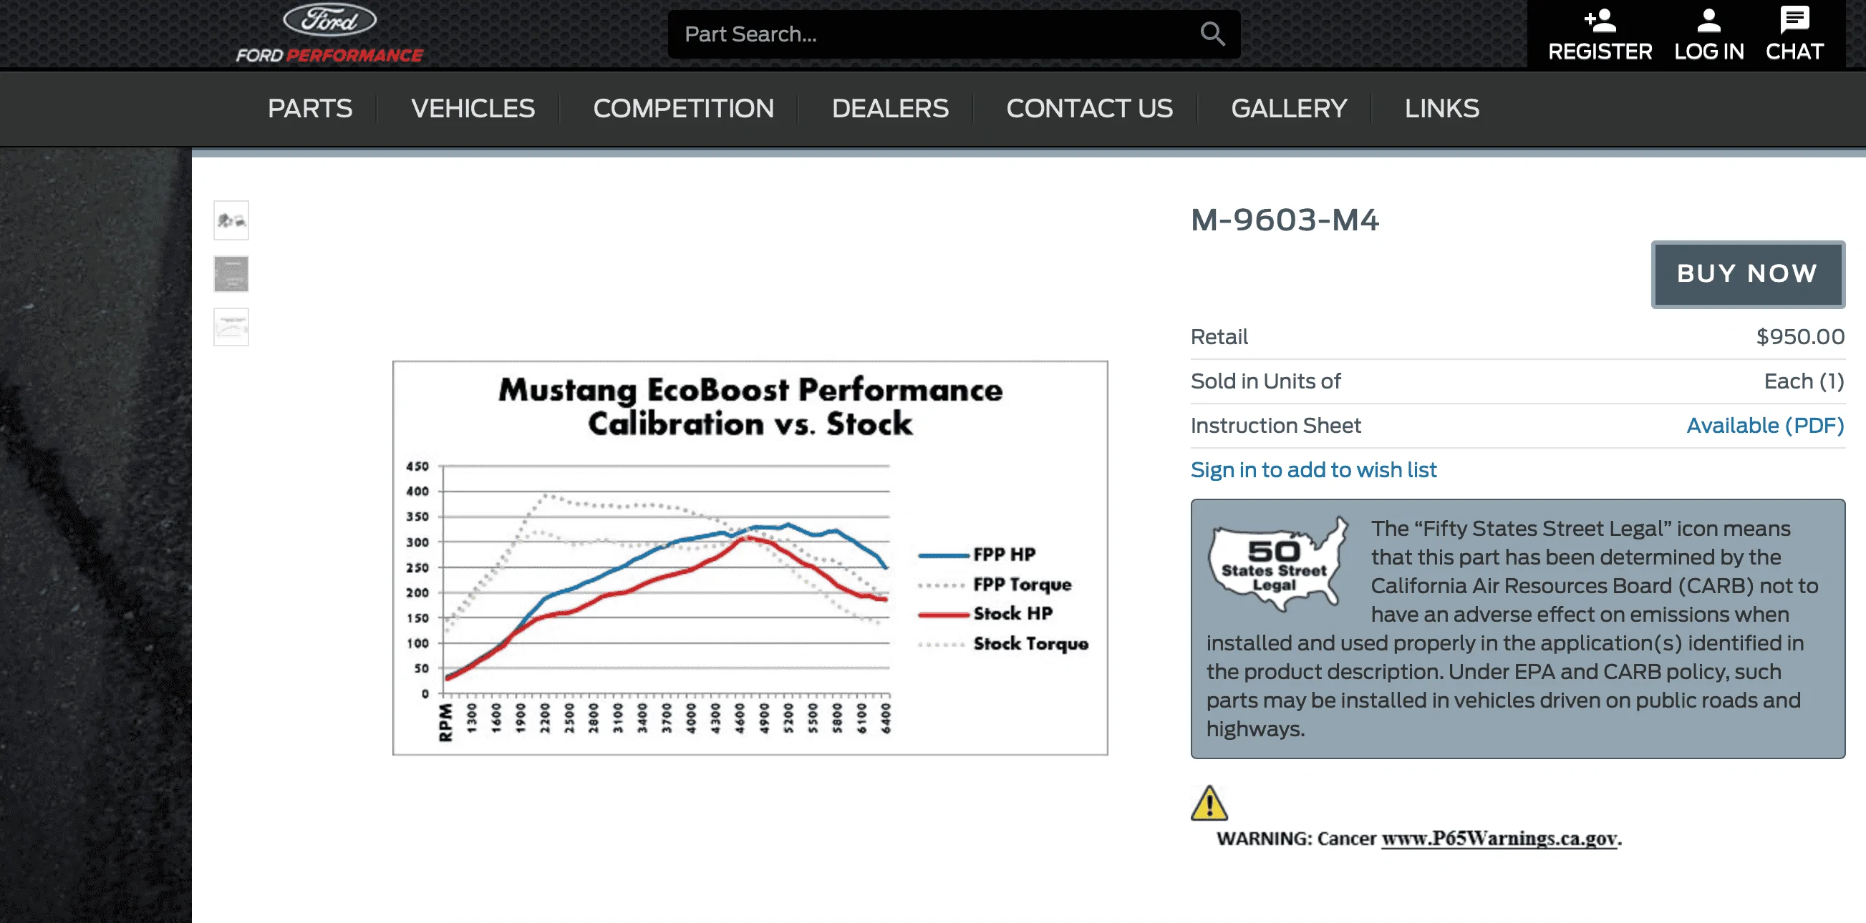Click the EcoBoost calibration dyno chart image
The image size is (1866, 923).
click(750, 557)
